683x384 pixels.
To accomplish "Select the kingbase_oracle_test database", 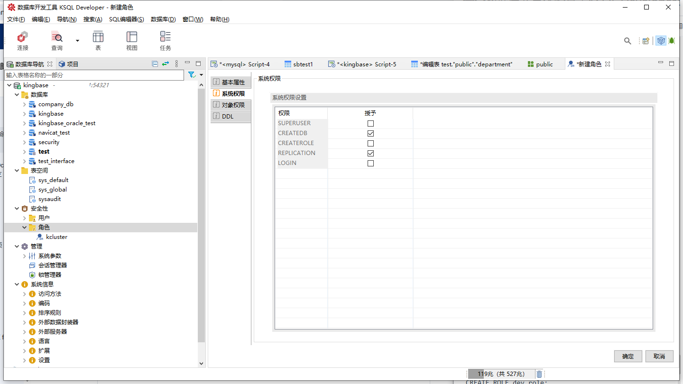I will pos(67,123).
